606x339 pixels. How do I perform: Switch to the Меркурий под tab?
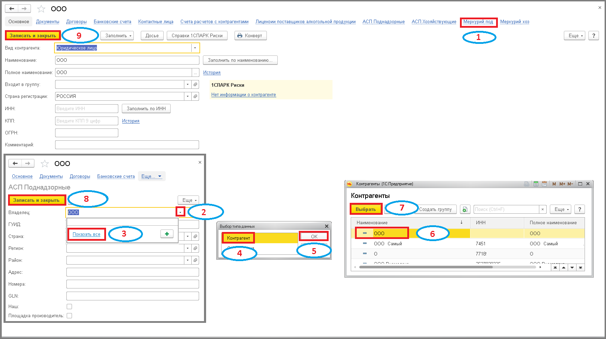pos(478,22)
